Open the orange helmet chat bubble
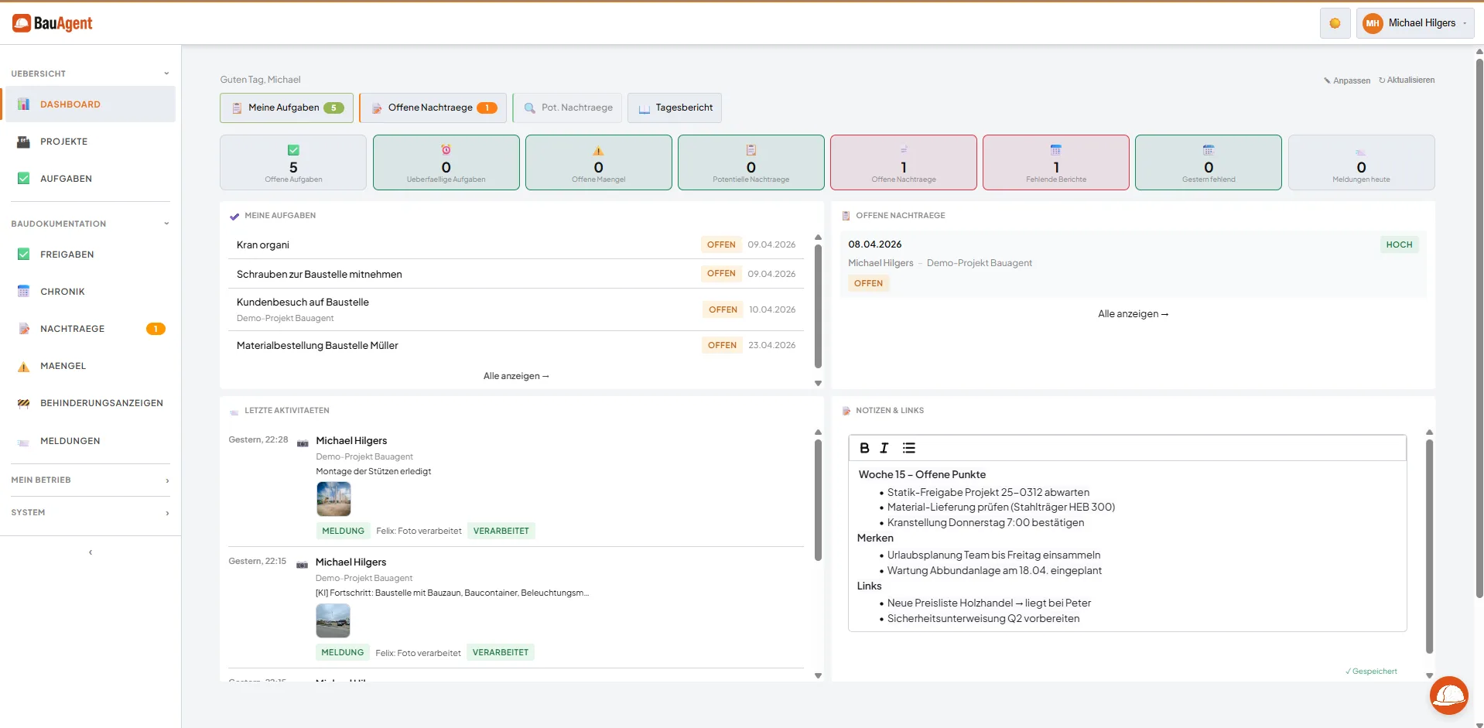The height and width of the screenshot is (728, 1484). [x=1448, y=696]
